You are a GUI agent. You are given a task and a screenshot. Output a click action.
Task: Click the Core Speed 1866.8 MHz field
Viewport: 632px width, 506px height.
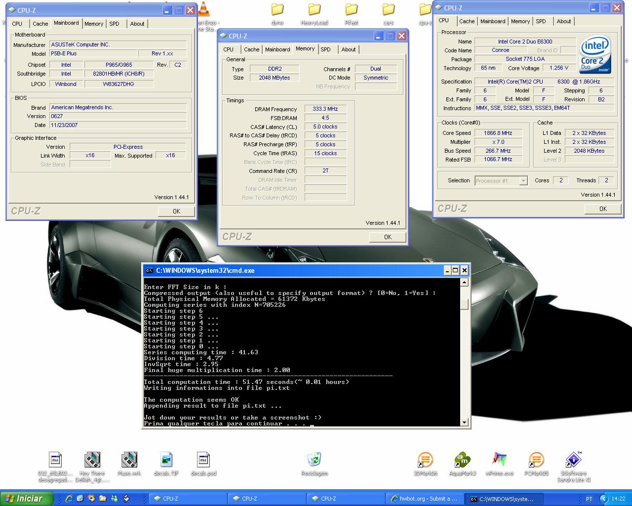498,133
